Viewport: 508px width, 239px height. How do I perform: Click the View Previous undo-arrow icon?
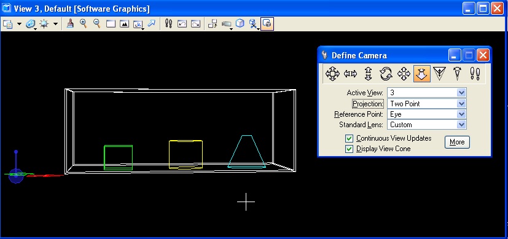click(182, 24)
